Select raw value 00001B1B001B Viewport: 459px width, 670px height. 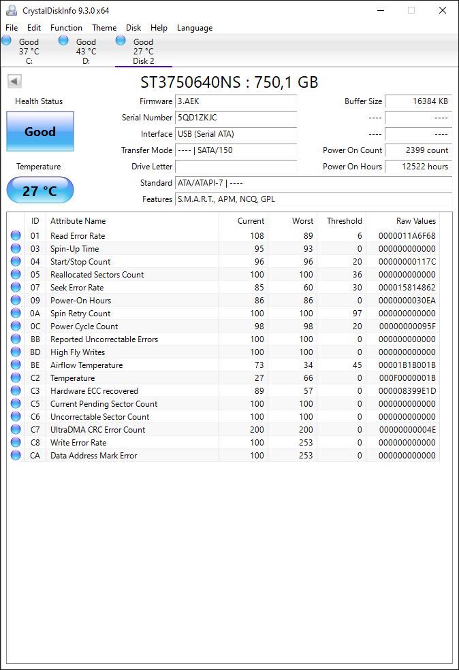(x=407, y=365)
